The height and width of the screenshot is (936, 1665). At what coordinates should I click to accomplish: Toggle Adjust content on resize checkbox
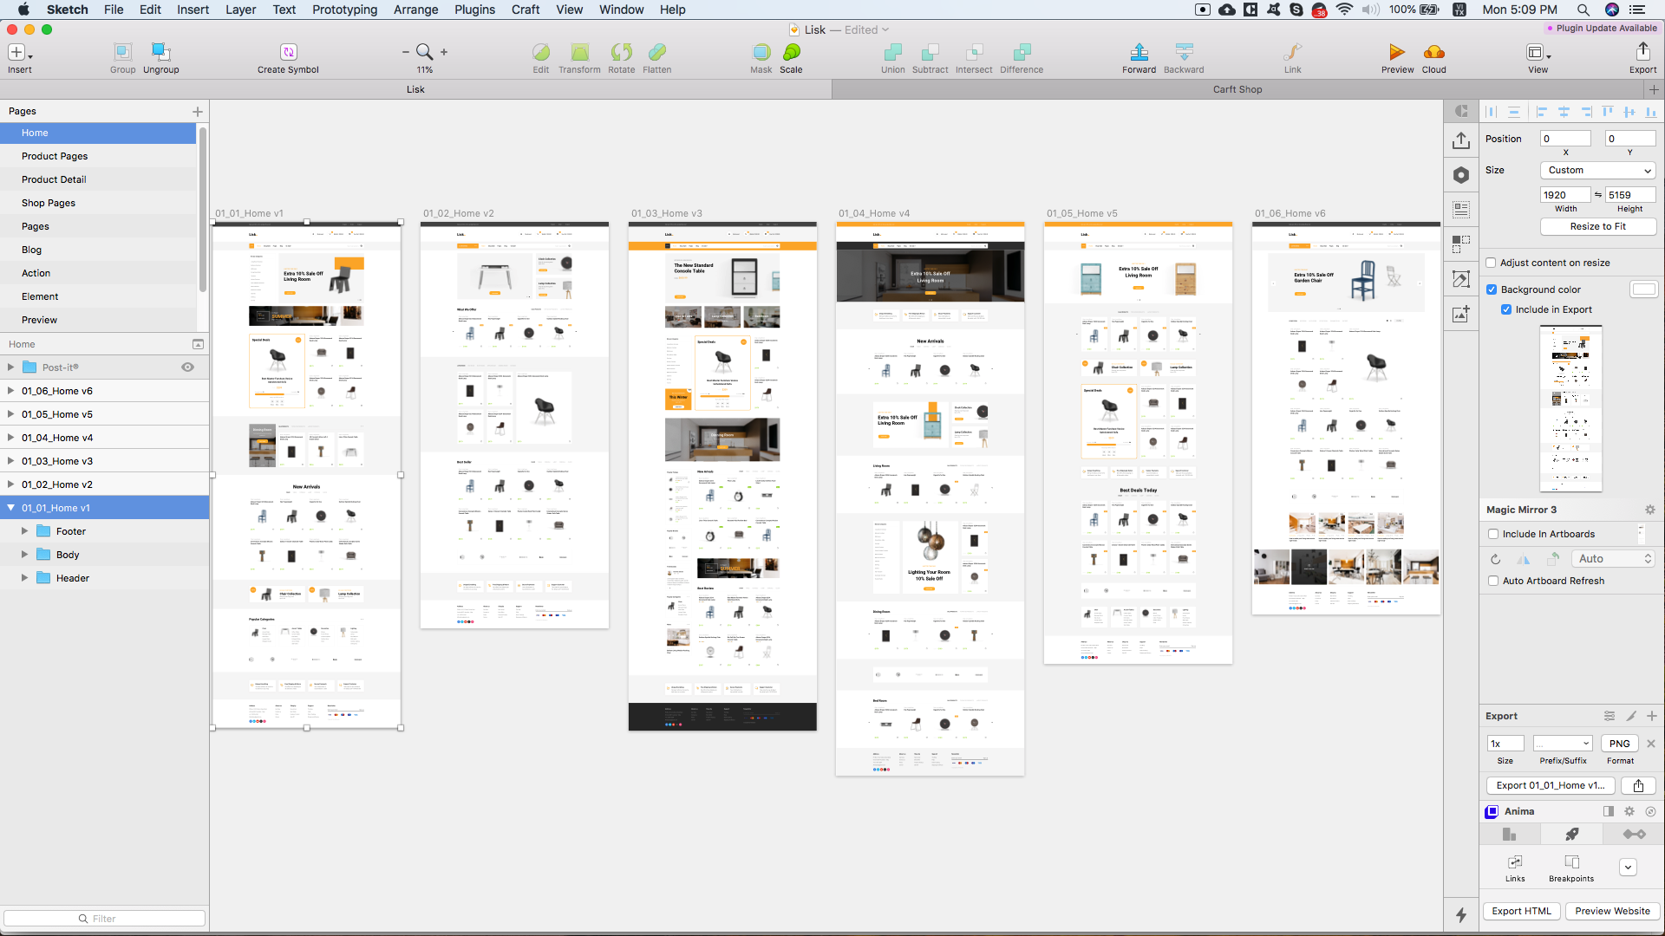click(1492, 263)
